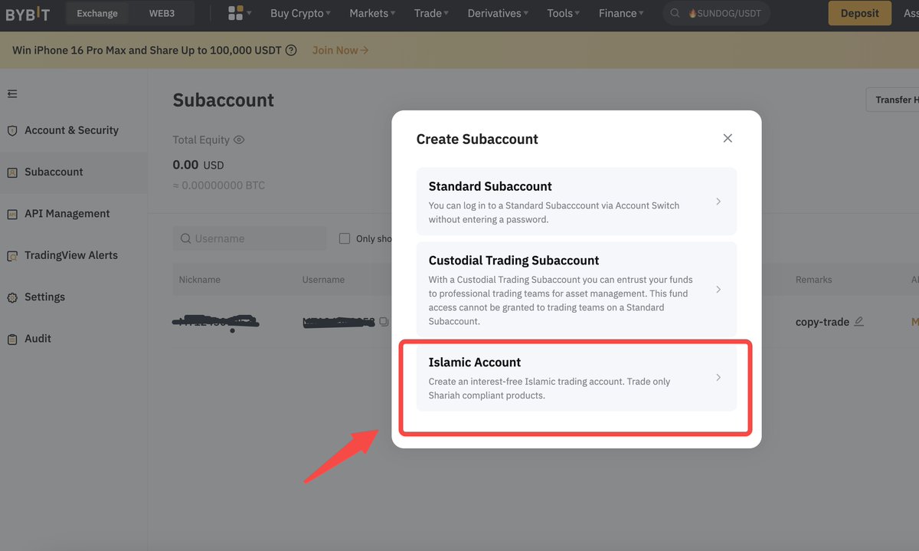This screenshot has height=551, width=919.
Task: Copy the username with copy icon
Action: click(x=384, y=322)
